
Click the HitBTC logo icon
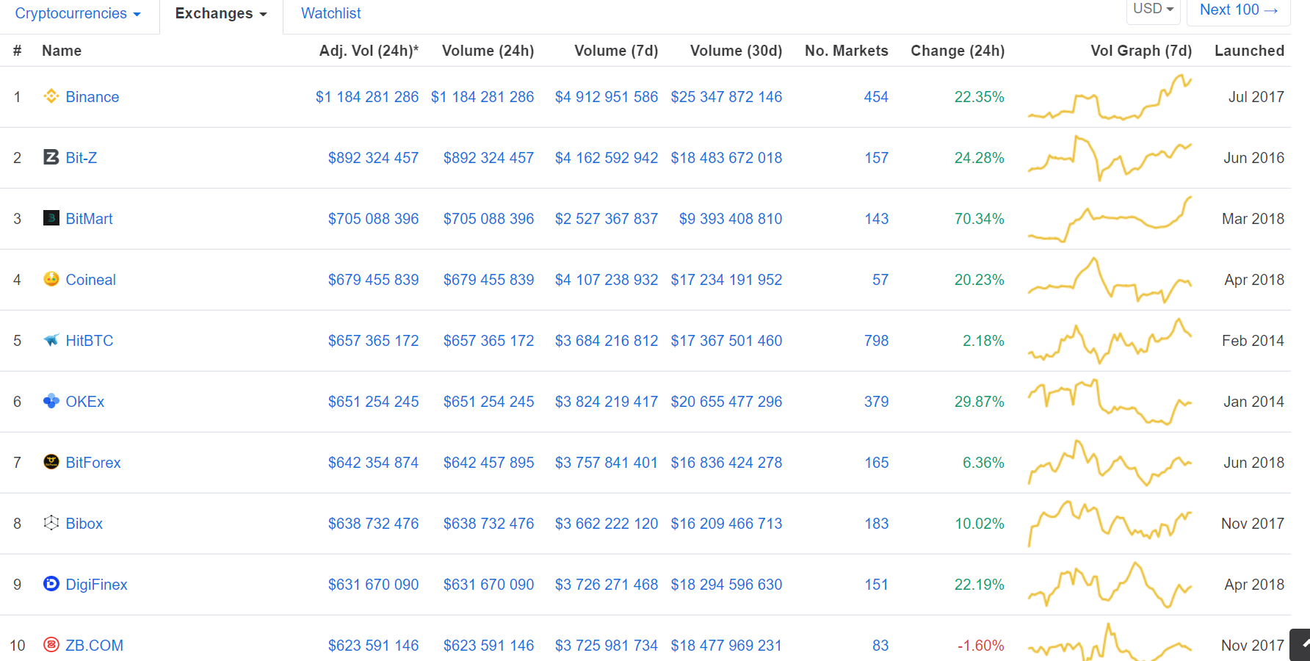[x=51, y=340]
